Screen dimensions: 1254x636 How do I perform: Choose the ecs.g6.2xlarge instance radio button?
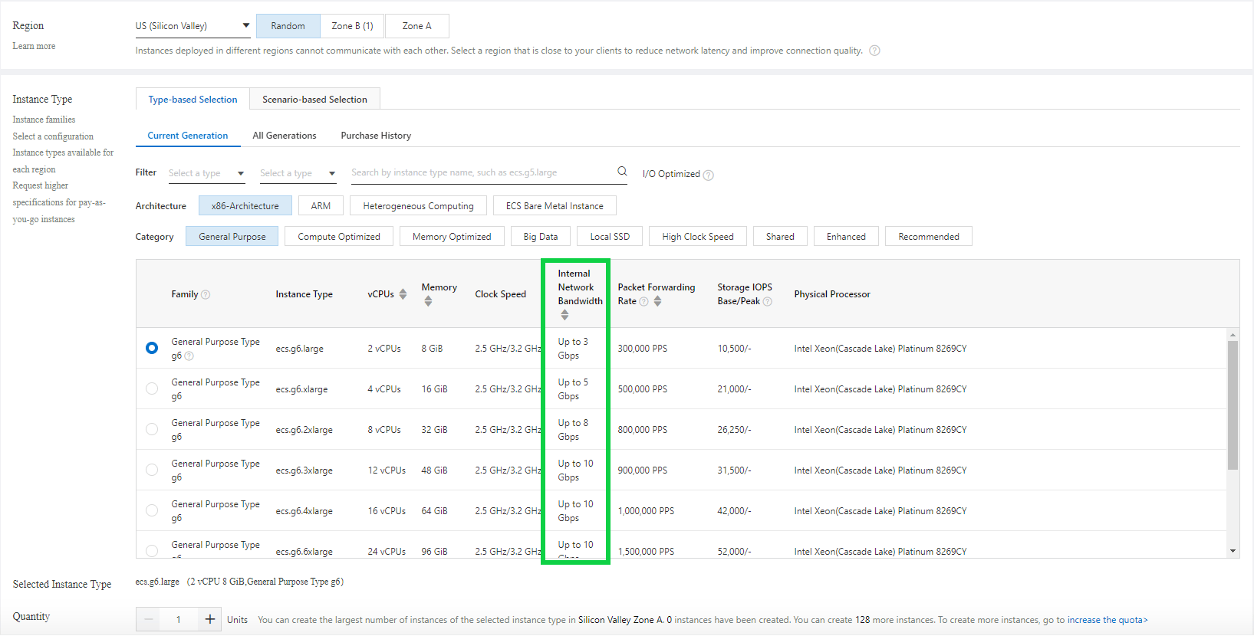[x=152, y=429]
